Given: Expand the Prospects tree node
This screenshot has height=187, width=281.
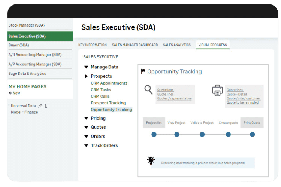Looking at the screenshot, I should click(x=86, y=76).
